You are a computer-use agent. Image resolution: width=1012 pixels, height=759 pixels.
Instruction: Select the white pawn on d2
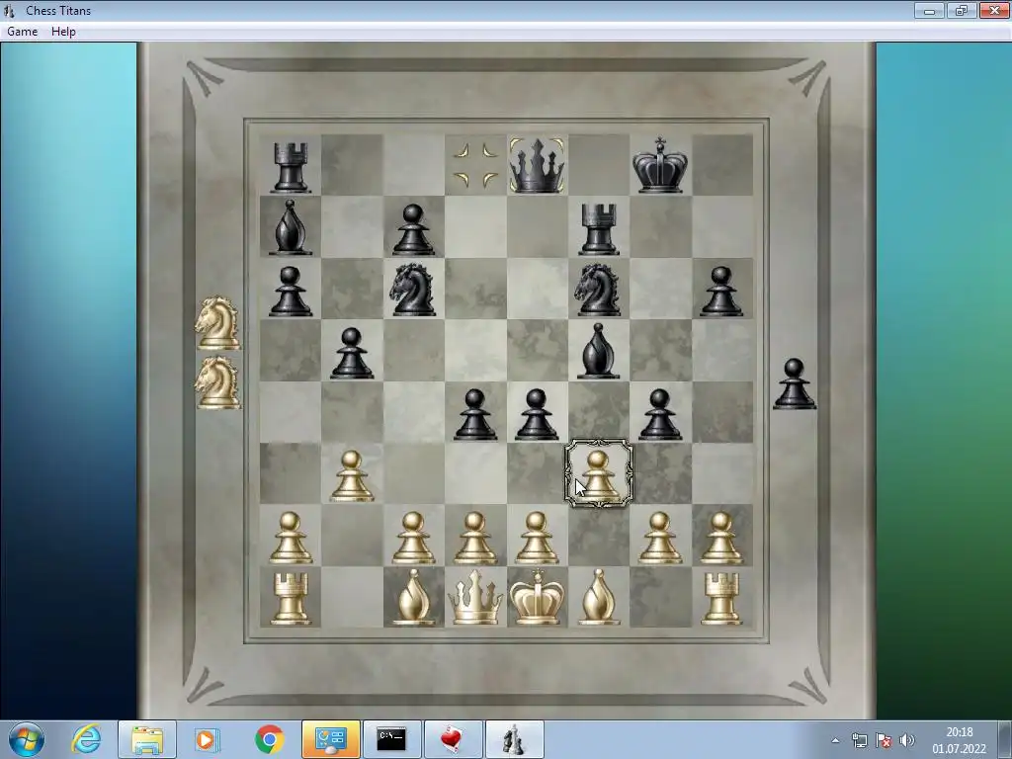[475, 539]
